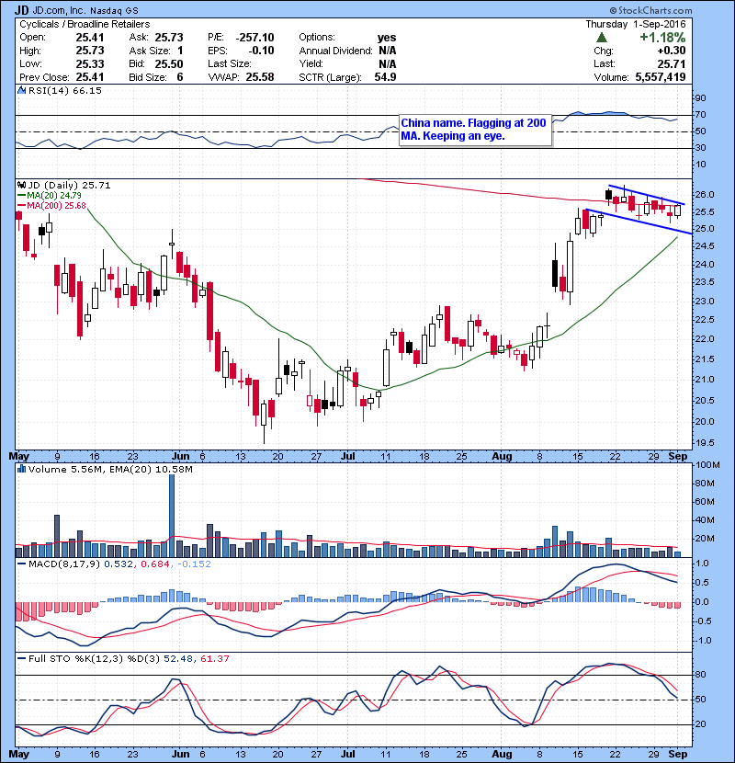
Task: Click the 'JD.com, Inc. Nasdaq GS' title
Action: 85,10
